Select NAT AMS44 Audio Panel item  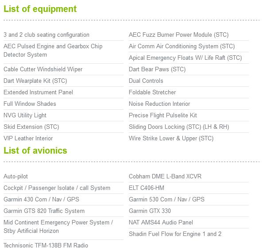(161, 223)
